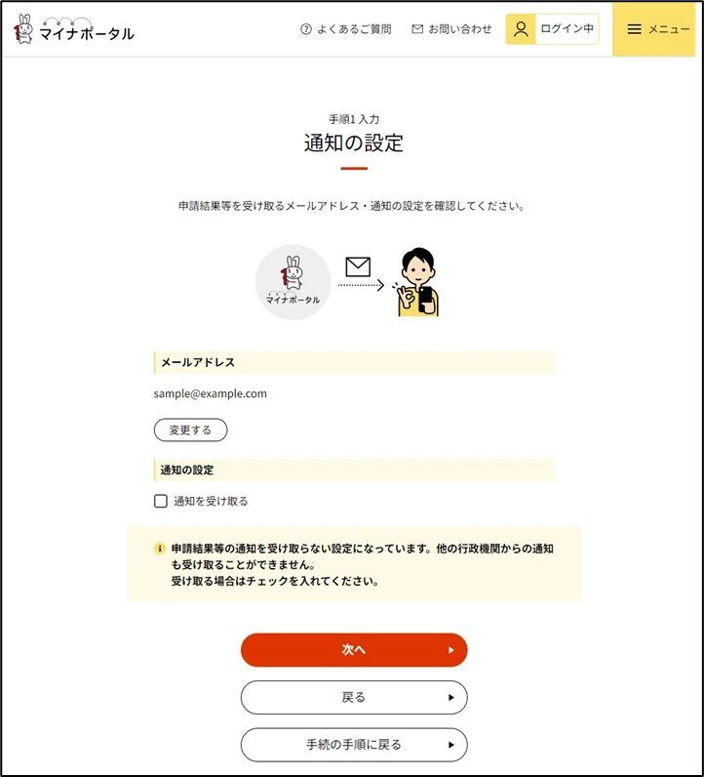Click the arrow on 手続の手順に戻る button
This screenshot has height=777, width=704.
point(451,745)
